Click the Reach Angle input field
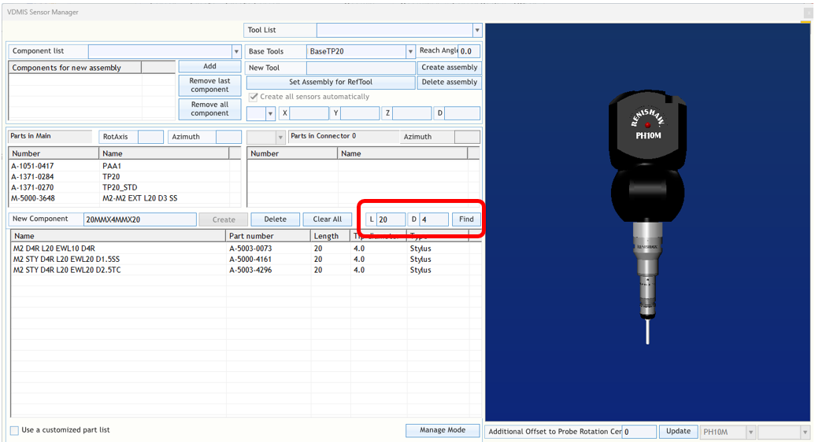Screen dimensions: 815x442 pos(469,51)
